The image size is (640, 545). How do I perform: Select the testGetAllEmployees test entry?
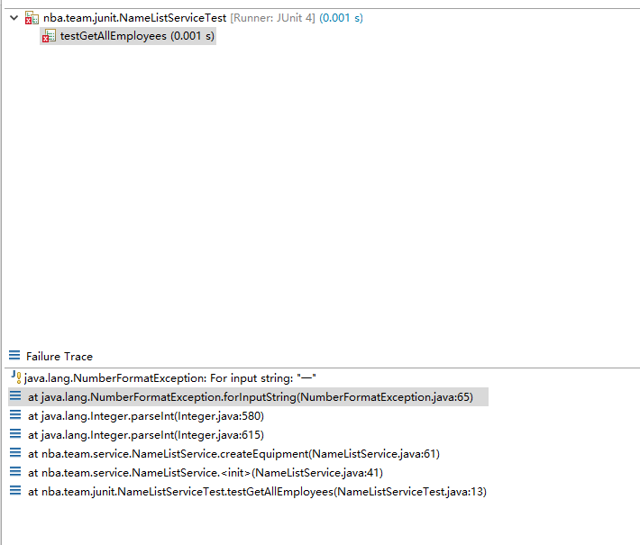pyautogui.click(x=137, y=36)
